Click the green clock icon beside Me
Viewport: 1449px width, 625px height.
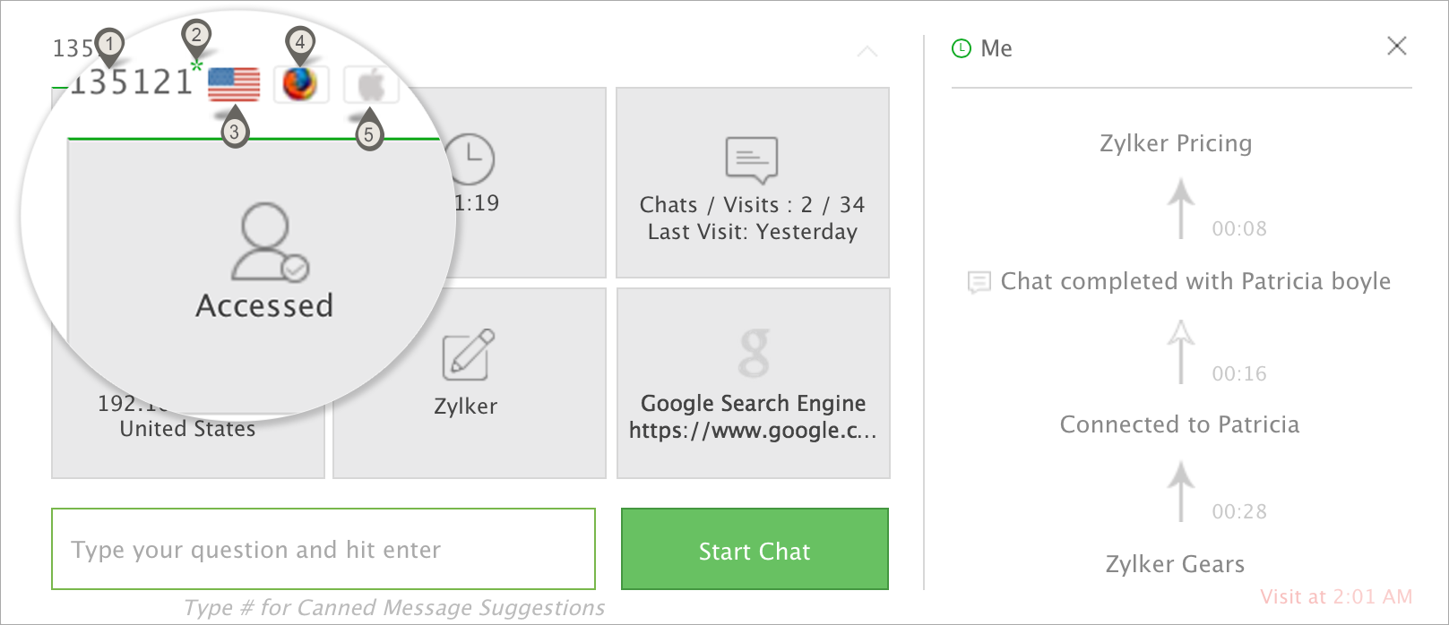tap(962, 48)
